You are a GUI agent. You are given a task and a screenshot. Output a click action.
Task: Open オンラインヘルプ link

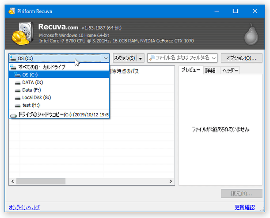[x=24, y=207]
